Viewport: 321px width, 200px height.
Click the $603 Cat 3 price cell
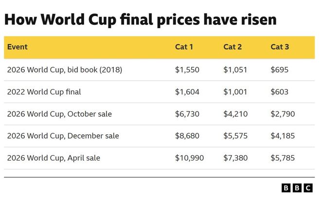tap(280, 91)
